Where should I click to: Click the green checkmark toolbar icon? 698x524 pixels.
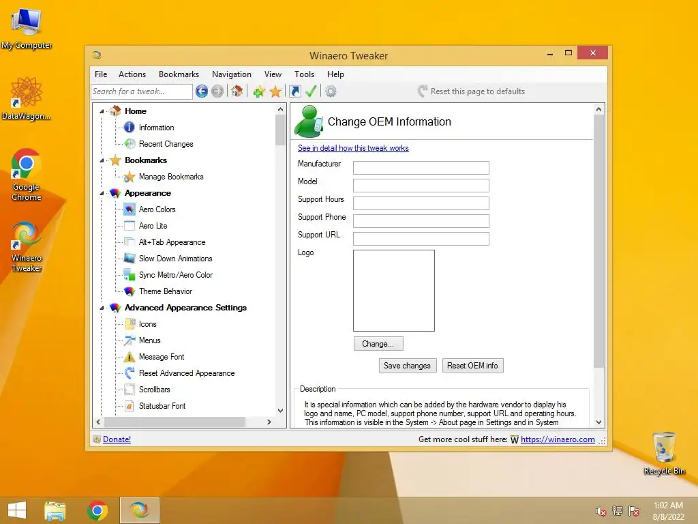pos(311,91)
